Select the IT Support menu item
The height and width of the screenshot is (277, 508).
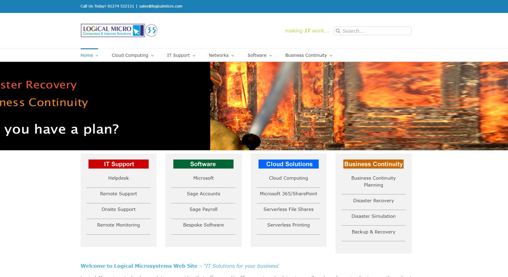pyautogui.click(x=178, y=55)
